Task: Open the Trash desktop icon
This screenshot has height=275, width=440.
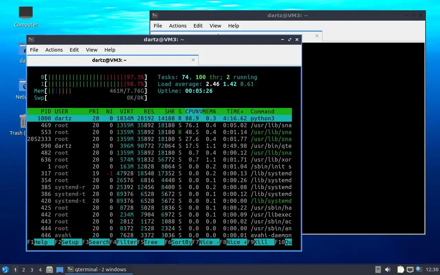Action: tap(23, 125)
